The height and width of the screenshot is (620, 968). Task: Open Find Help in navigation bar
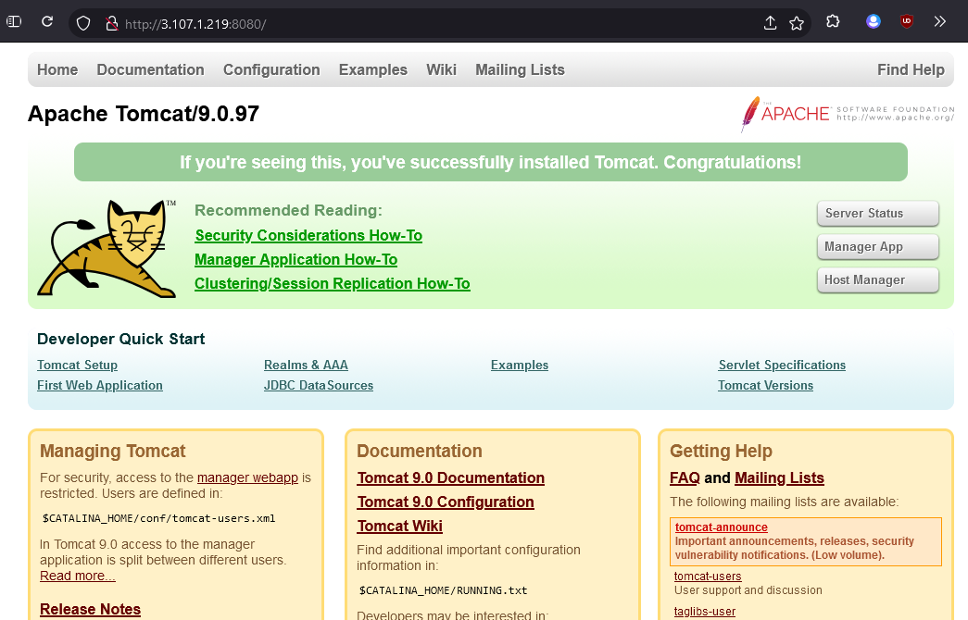coord(911,69)
